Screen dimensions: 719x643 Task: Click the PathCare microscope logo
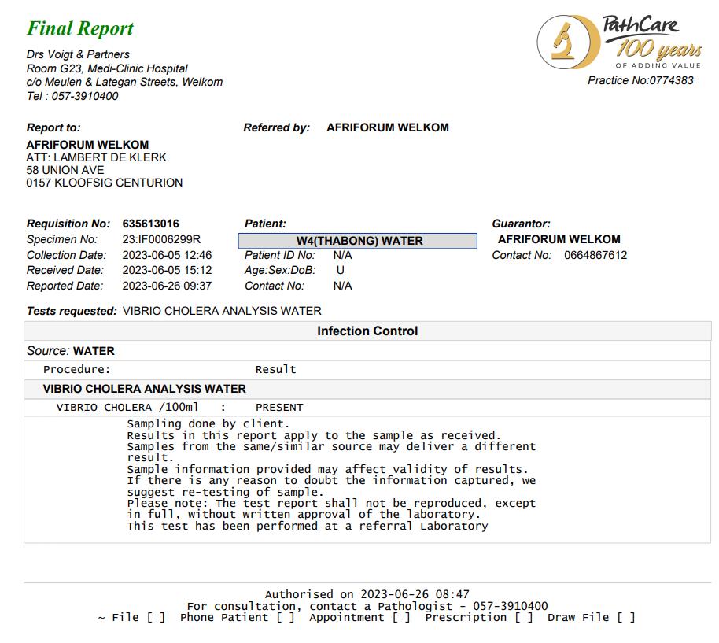click(x=569, y=42)
